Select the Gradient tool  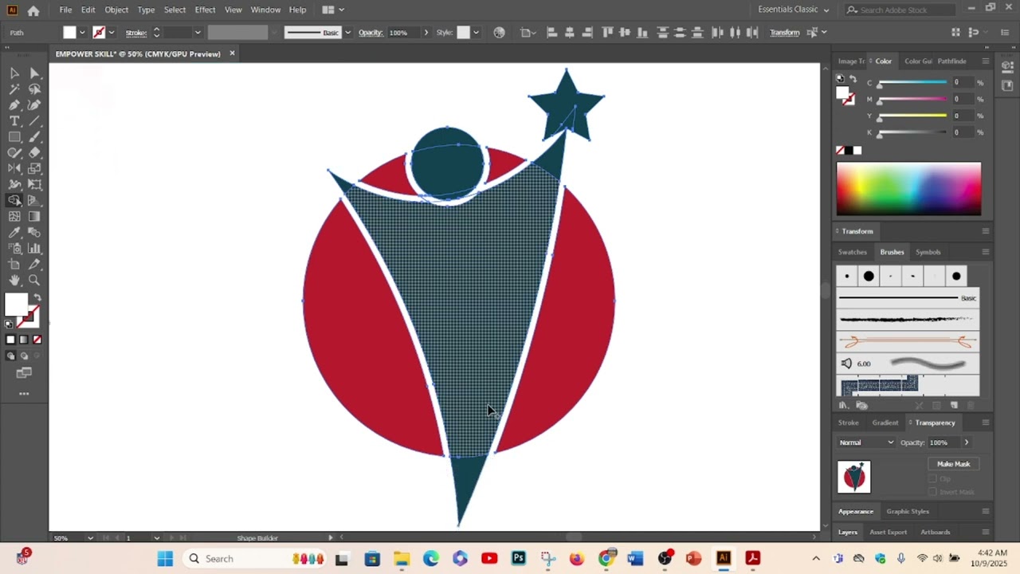point(34,217)
